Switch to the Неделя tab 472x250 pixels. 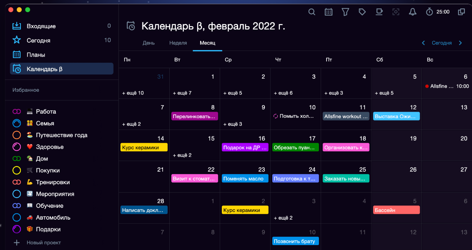point(178,43)
